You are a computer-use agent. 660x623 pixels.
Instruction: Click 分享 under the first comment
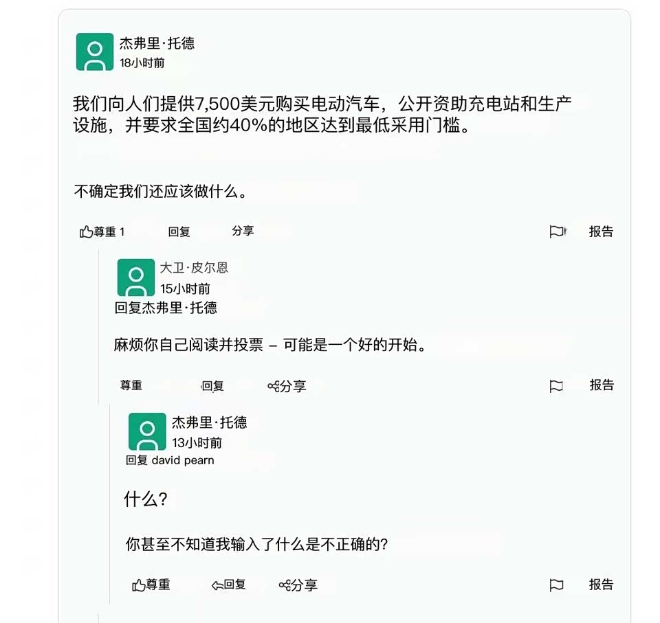click(x=243, y=231)
